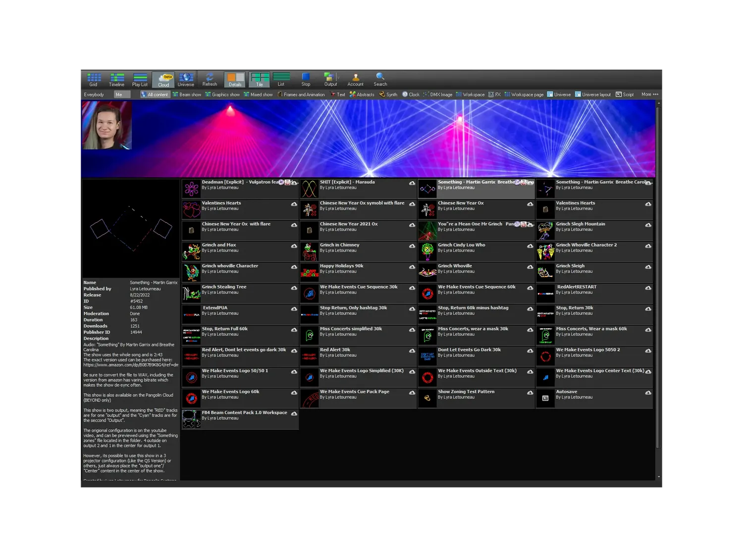Open Universe from the main toolbar
Viewport: 743px width, 557px height.
(186, 79)
